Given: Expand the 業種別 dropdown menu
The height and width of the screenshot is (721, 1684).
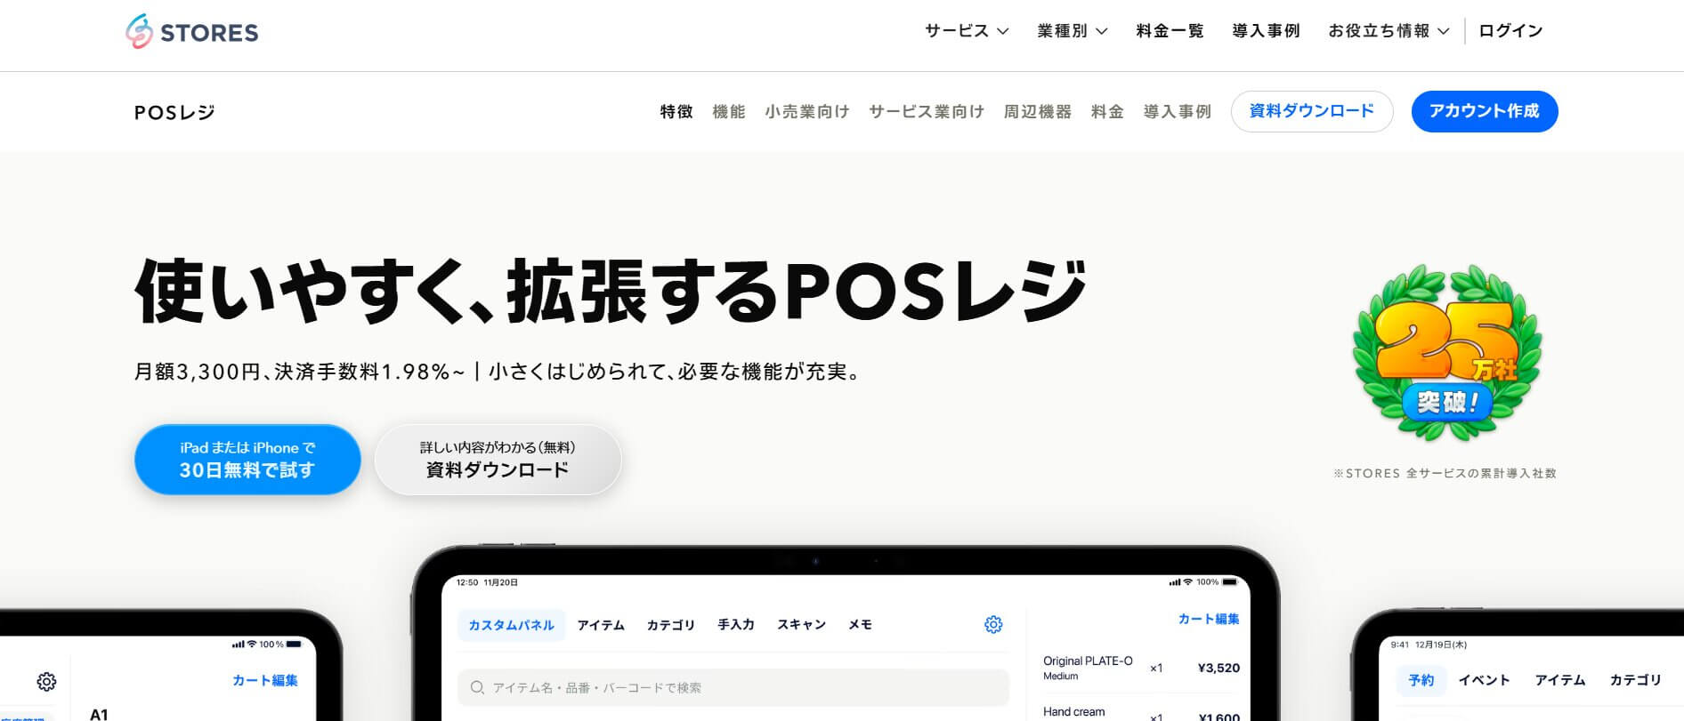Looking at the screenshot, I should (1073, 31).
